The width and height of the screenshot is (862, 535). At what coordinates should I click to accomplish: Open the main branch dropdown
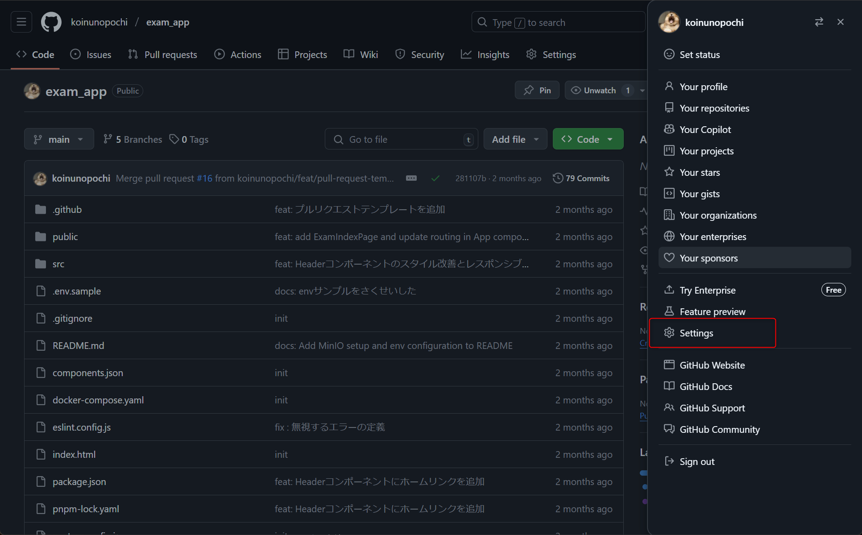click(x=59, y=139)
